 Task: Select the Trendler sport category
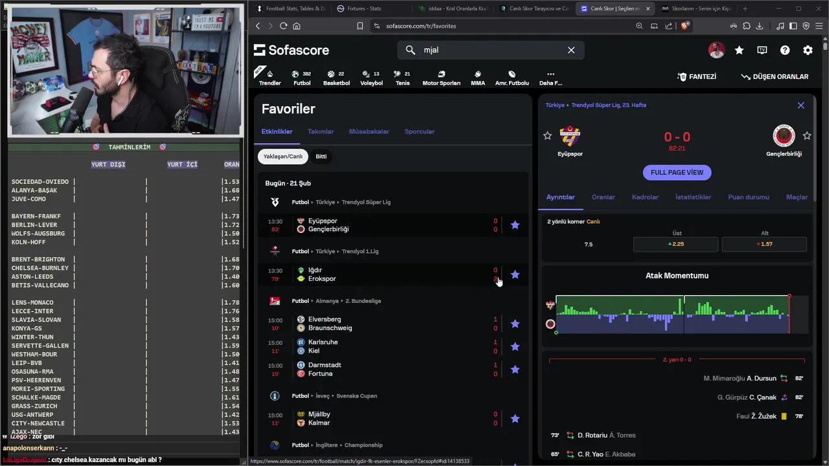(x=270, y=78)
